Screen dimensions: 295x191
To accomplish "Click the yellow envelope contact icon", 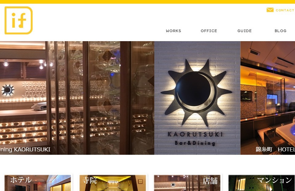I will [270, 10].
